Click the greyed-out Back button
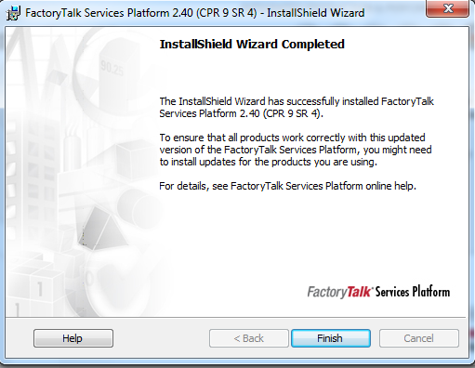The height and width of the screenshot is (368, 475). [249, 338]
